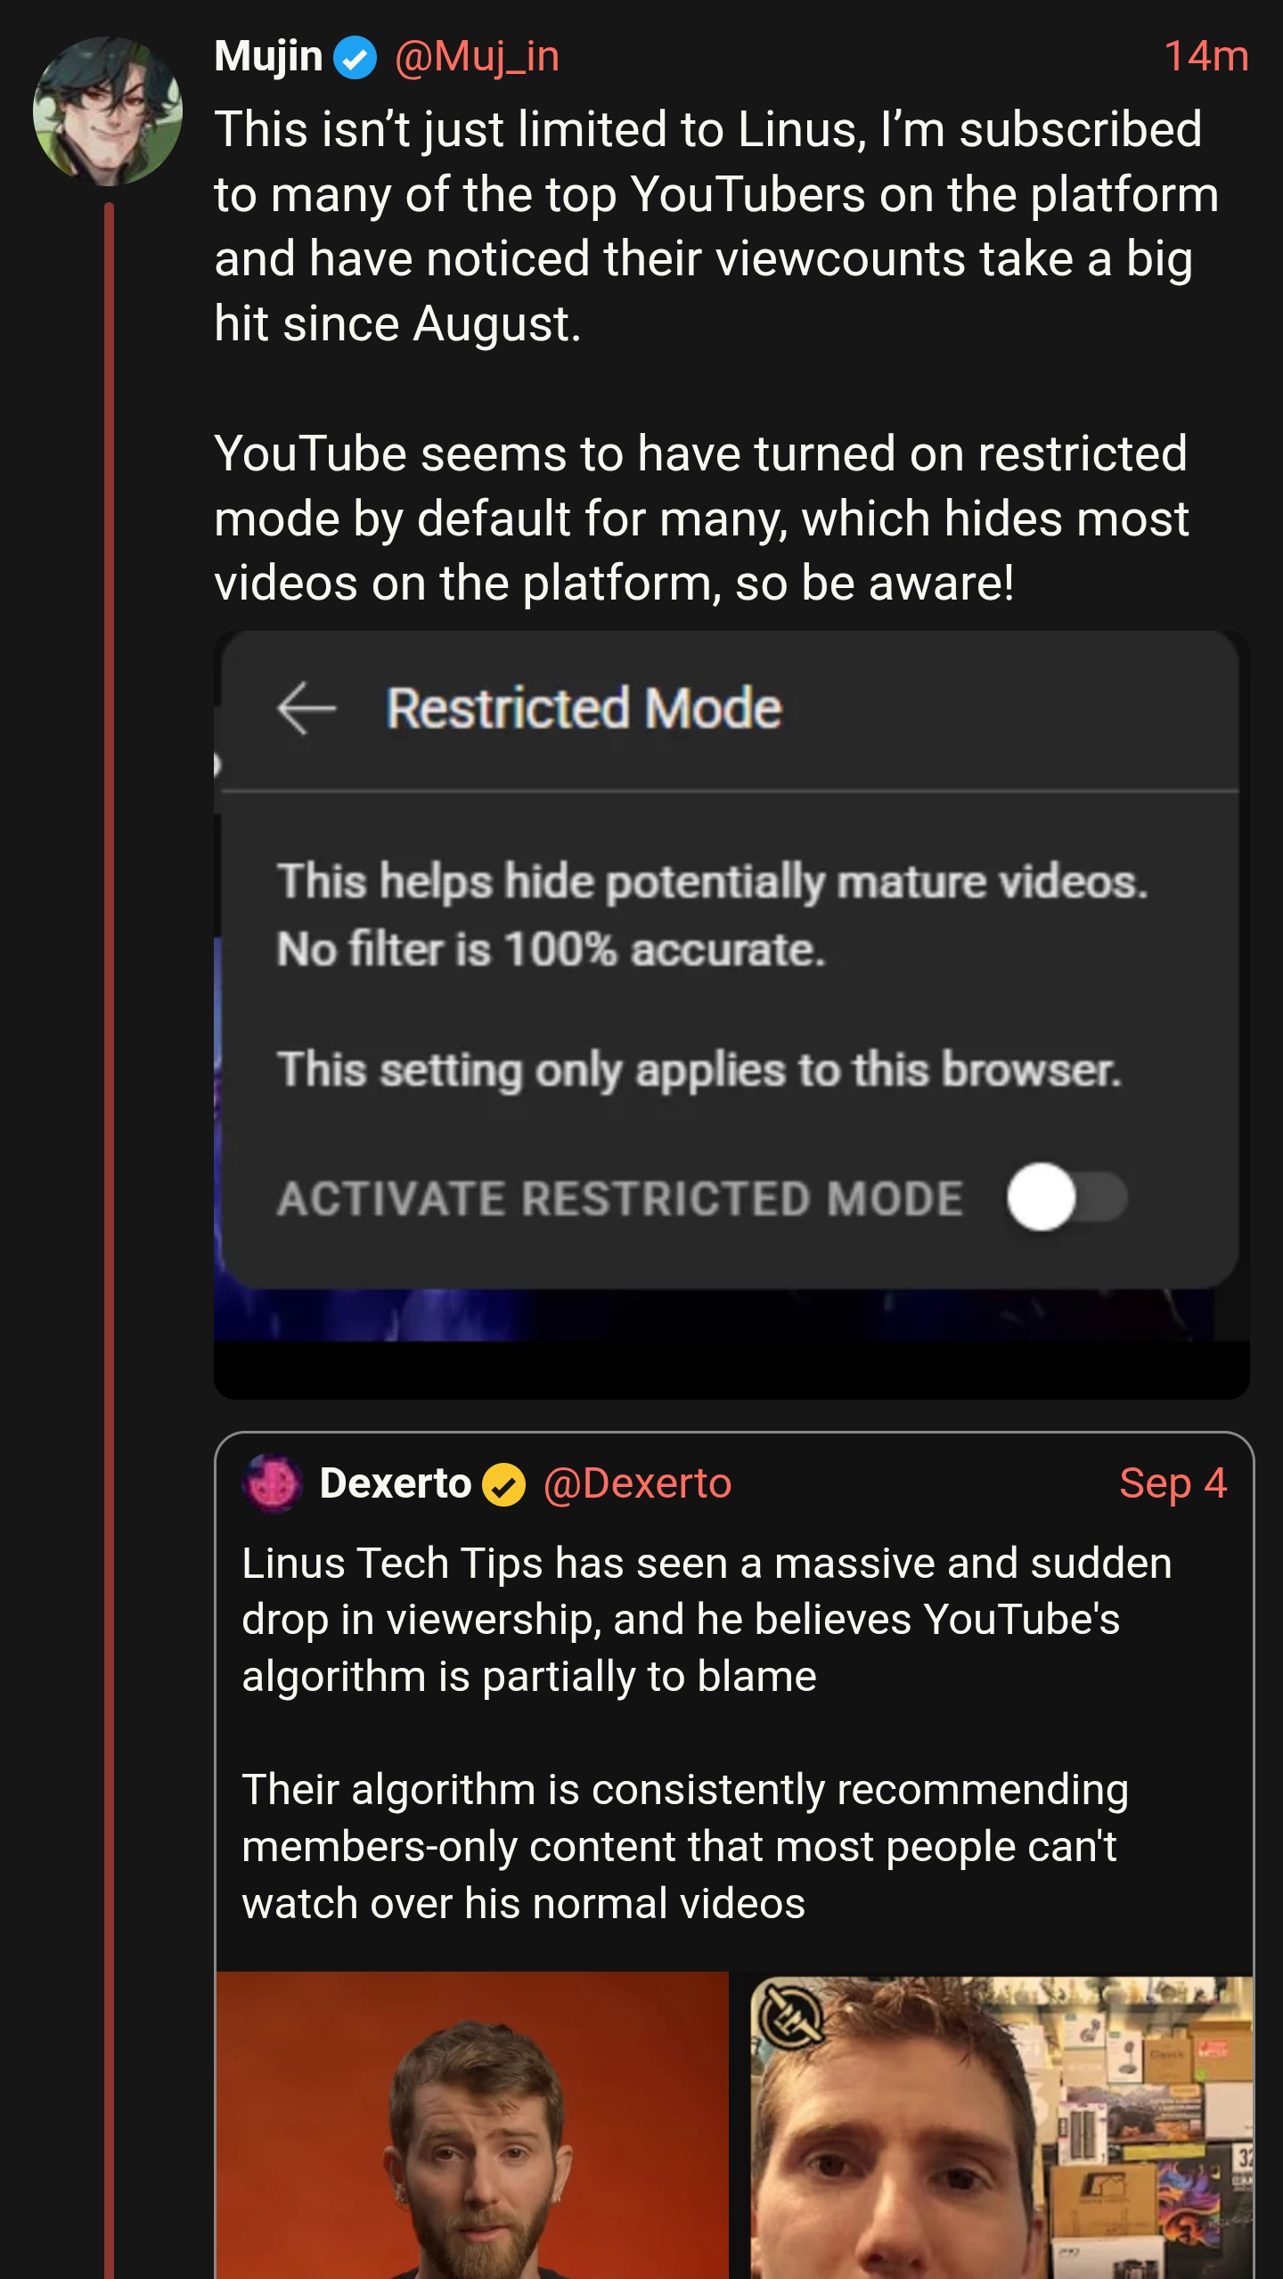Click Dexerto's gold verified badge
Image resolution: width=1283 pixels, height=2279 pixels.
point(504,1485)
